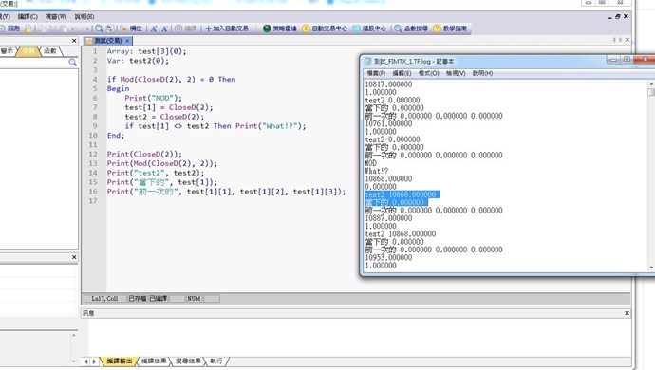Click the script file icon on 測試(交易) tab

point(89,41)
